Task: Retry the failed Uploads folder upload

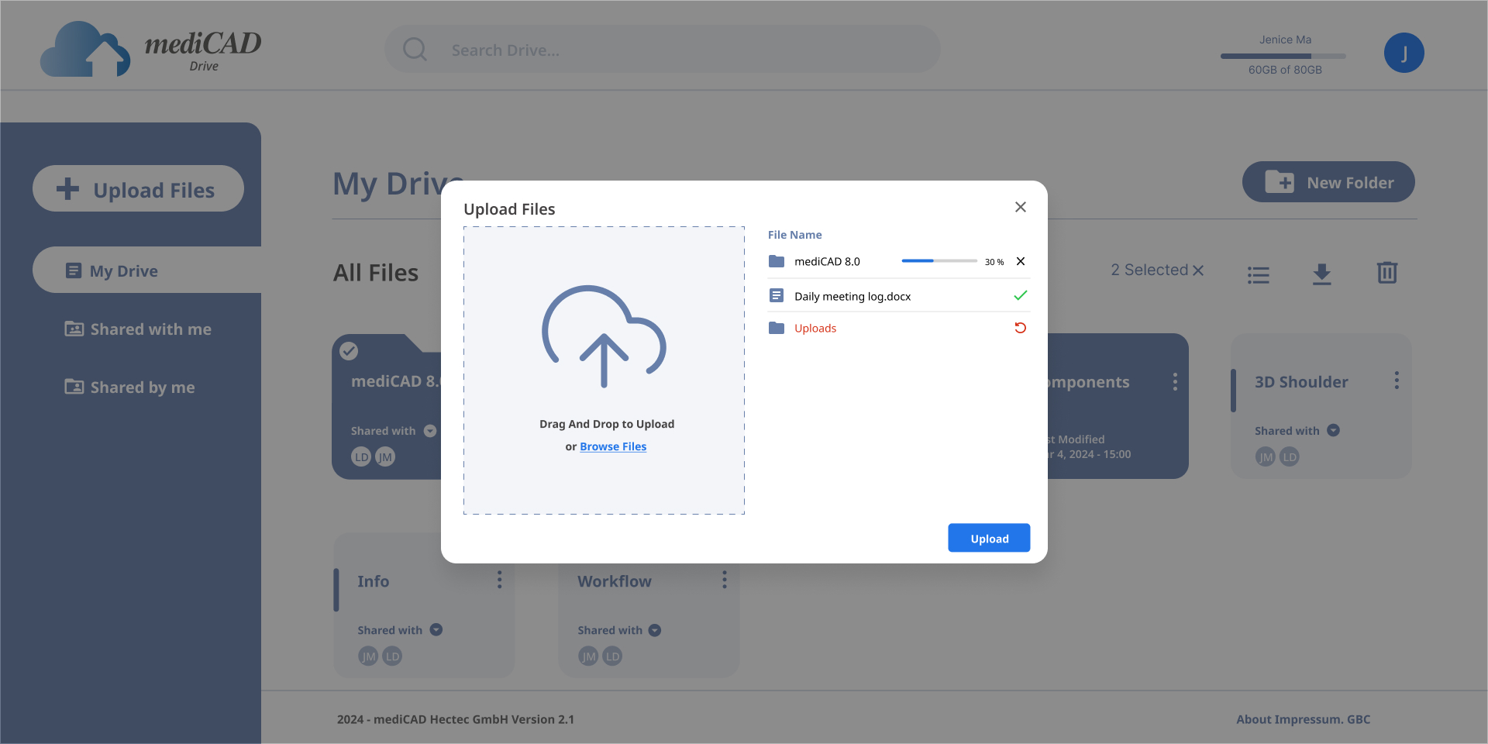Action: tap(1021, 328)
